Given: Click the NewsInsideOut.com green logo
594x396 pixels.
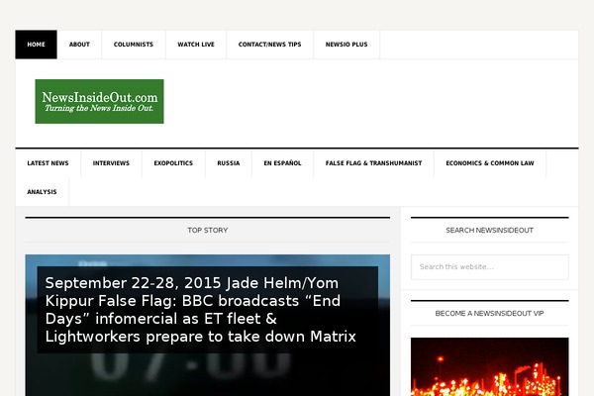Looking at the screenshot, I should point(99,101).
